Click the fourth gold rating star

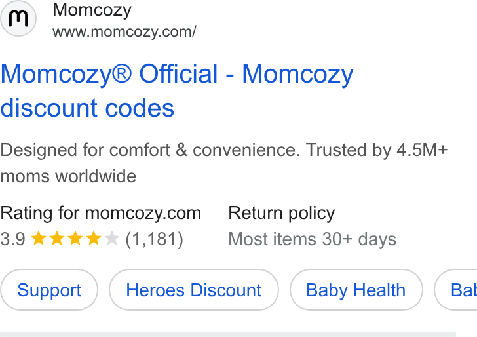tap(94, 238)
